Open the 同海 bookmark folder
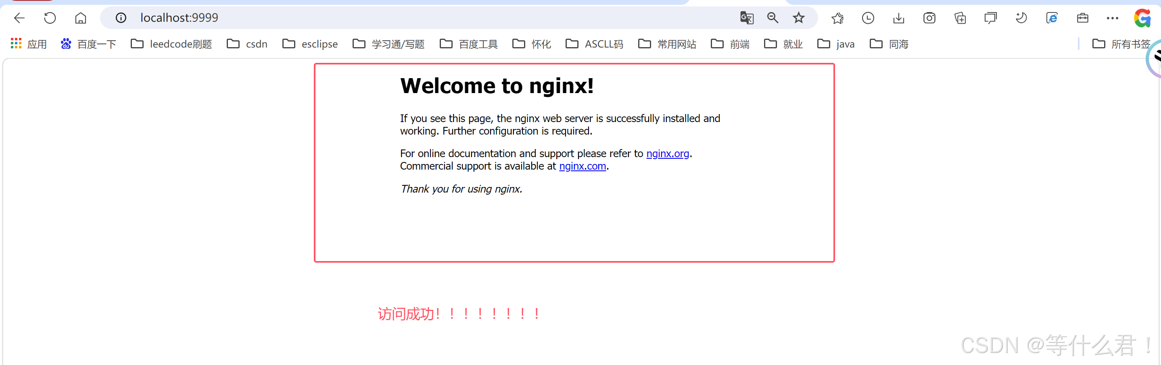 (889, 44)
